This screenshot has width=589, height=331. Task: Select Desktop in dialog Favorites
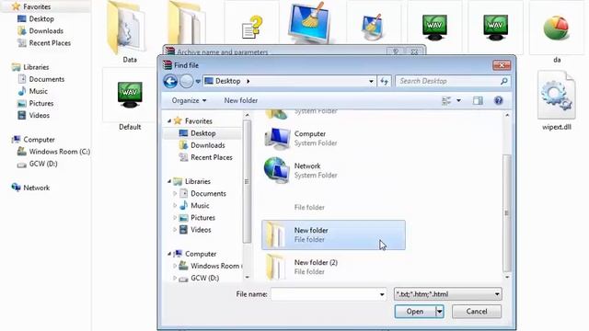coord(202,133)
